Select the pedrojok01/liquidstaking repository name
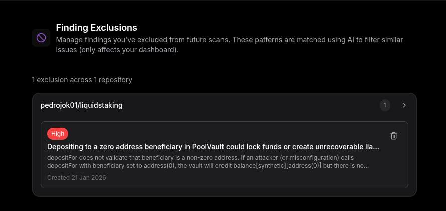 [81, 105]
